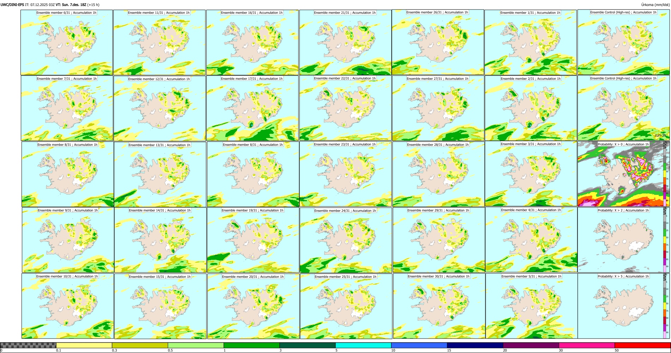Click the 'Ensemble member 30/31' title label
671x353 pixels.
pyautogui.click(x=439, y=276)
